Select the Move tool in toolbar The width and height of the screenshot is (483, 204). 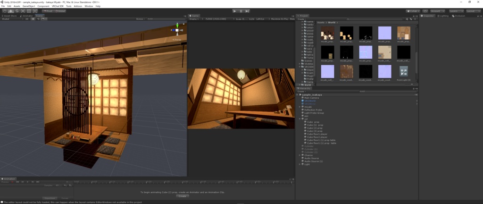(10, 11)
